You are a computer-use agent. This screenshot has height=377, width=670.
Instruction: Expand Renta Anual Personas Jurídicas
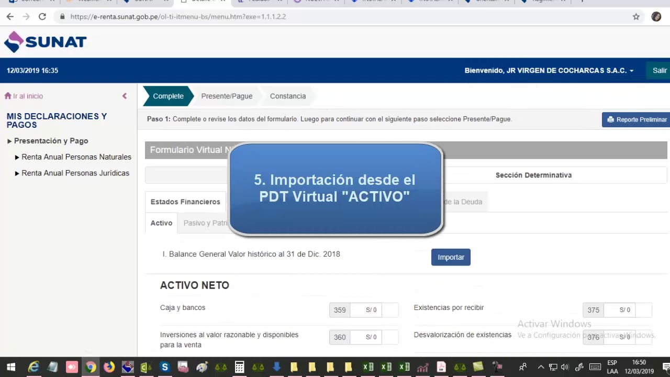click(x=72, y=173)
